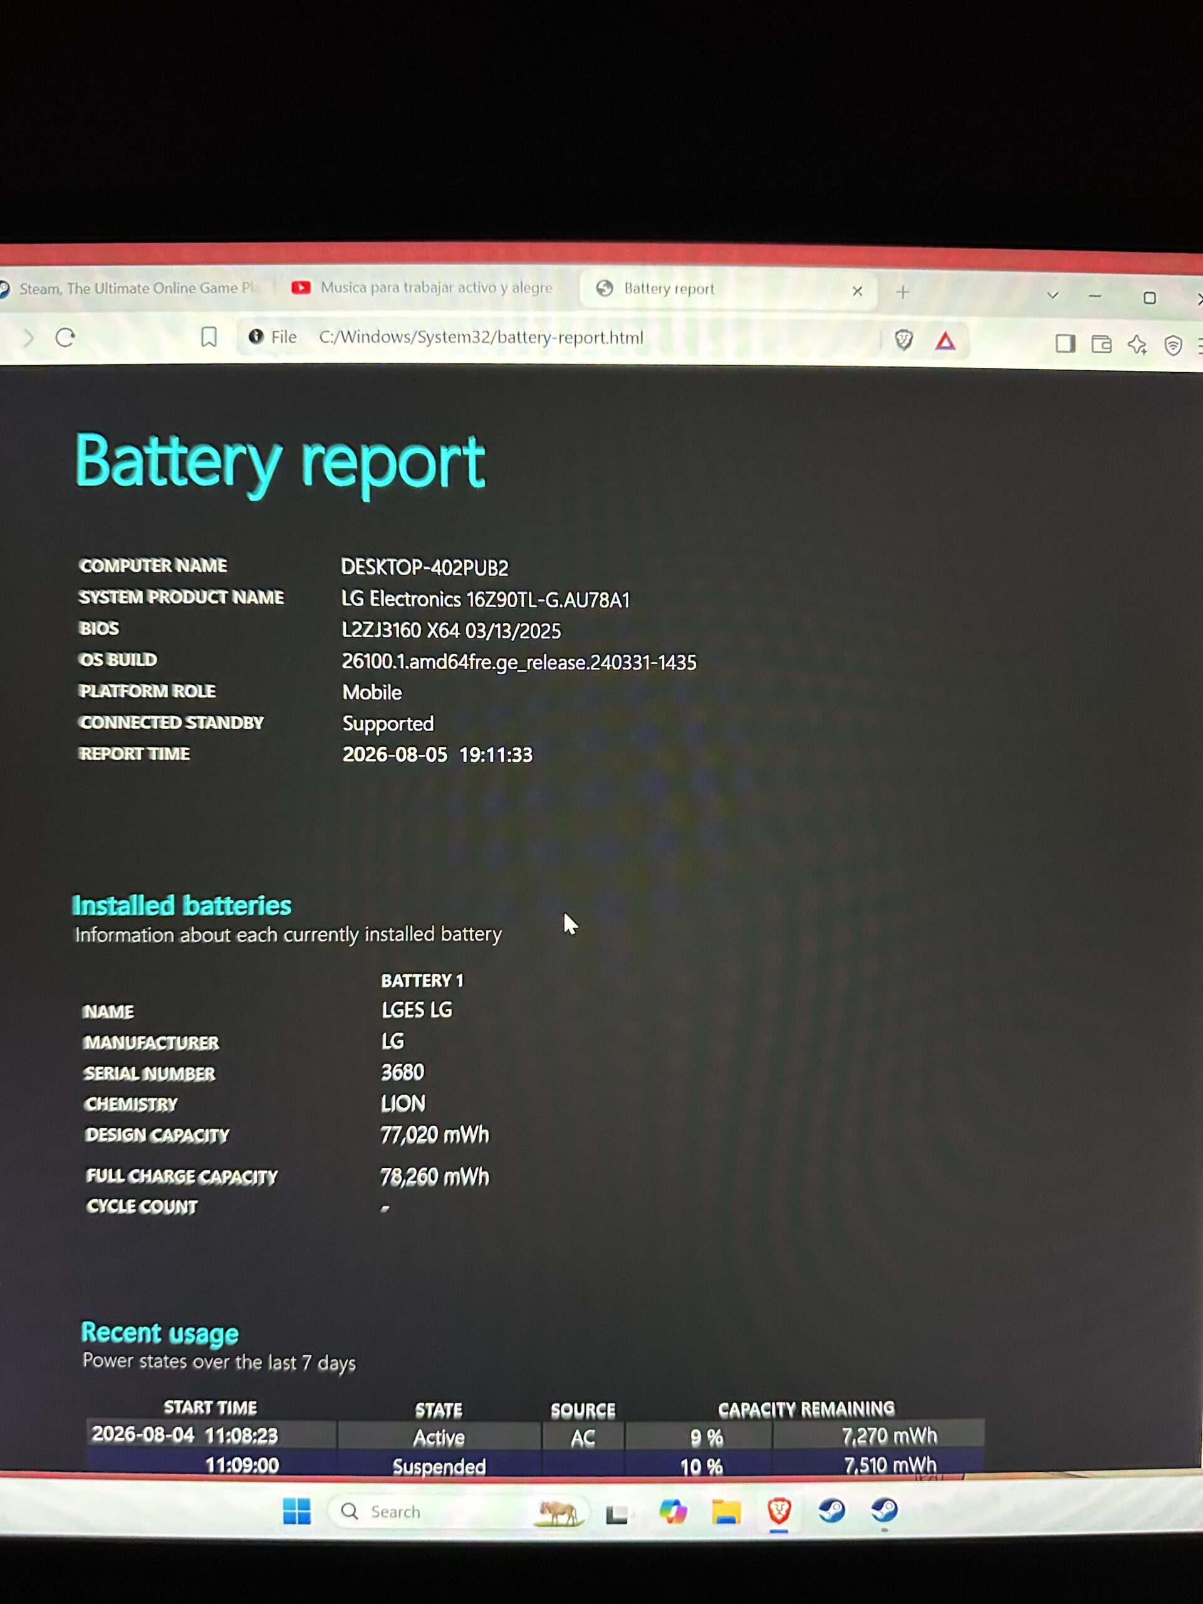This screenshot has width=1203, height=1604.
Task: Select serial number 3680
Action: click(402, 1073)
